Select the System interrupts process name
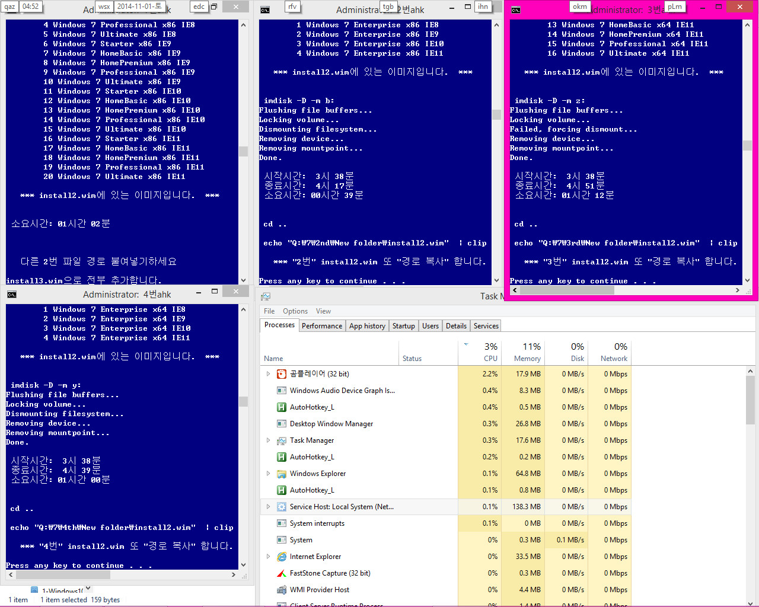Image resolution: width=759 pixels, height=607 pixels. click(x=317, y=523)
